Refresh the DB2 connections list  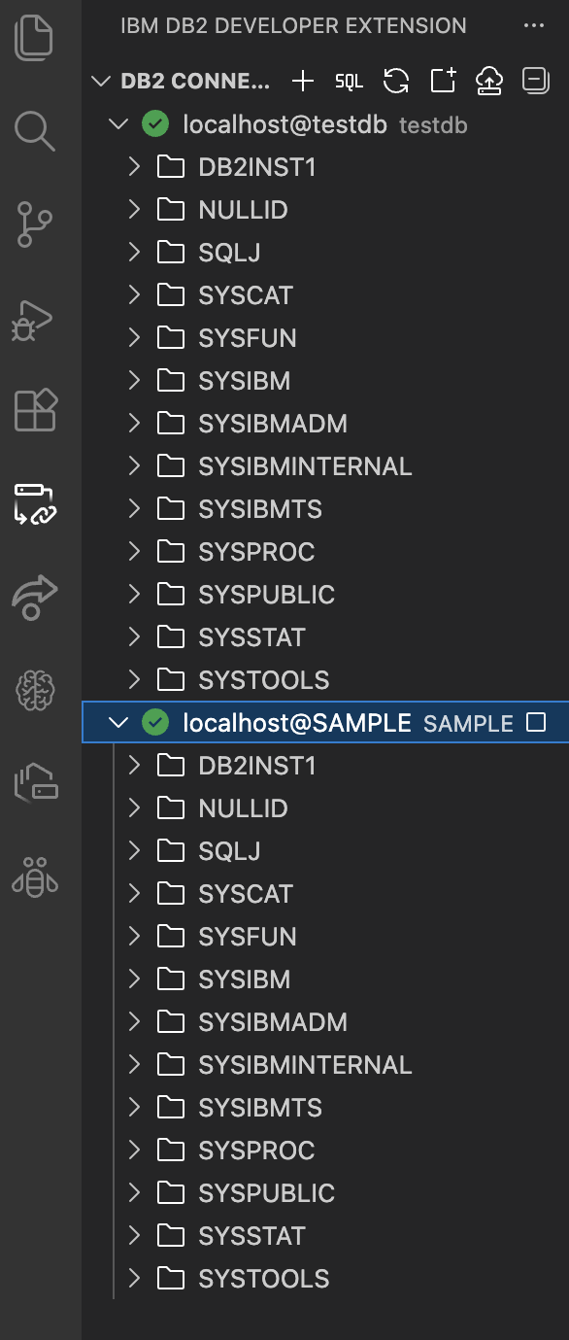pyautogui.click(x=395, y=82)
